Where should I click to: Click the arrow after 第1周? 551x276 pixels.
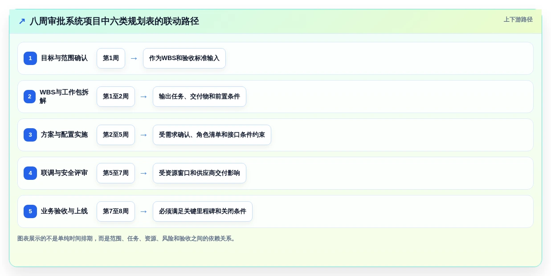pyautogui.click(x=134, y=58)
